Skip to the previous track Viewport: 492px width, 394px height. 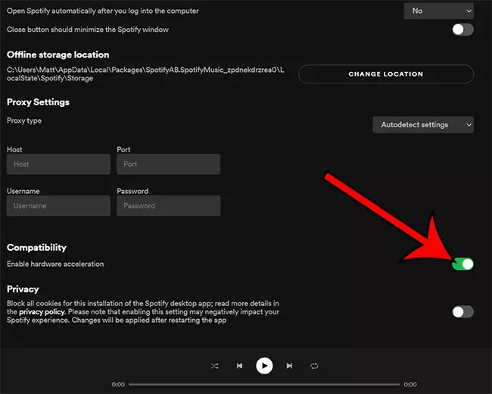[239, 366]
